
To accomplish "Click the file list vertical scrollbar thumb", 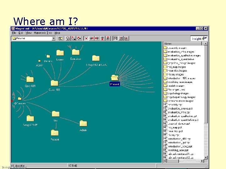I will (206, 84).
